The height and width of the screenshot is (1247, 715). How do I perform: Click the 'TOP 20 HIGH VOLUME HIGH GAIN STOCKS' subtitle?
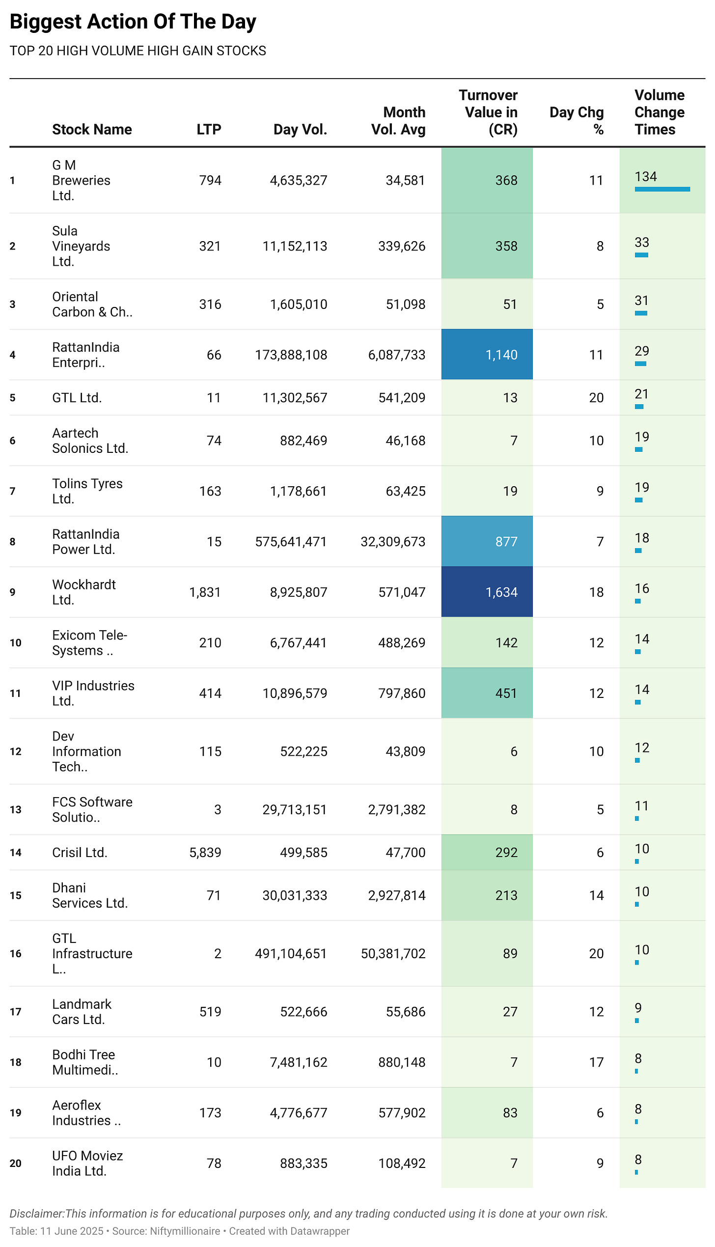138,51
